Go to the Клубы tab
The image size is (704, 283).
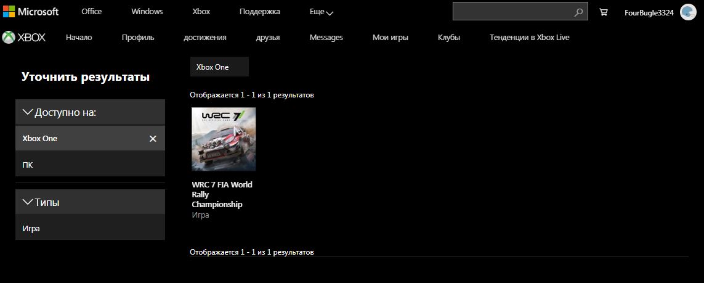click(x=449, y=38)
